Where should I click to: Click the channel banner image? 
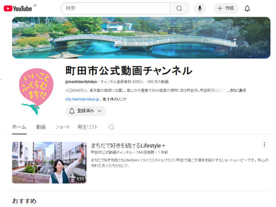(x=141, y=38)
